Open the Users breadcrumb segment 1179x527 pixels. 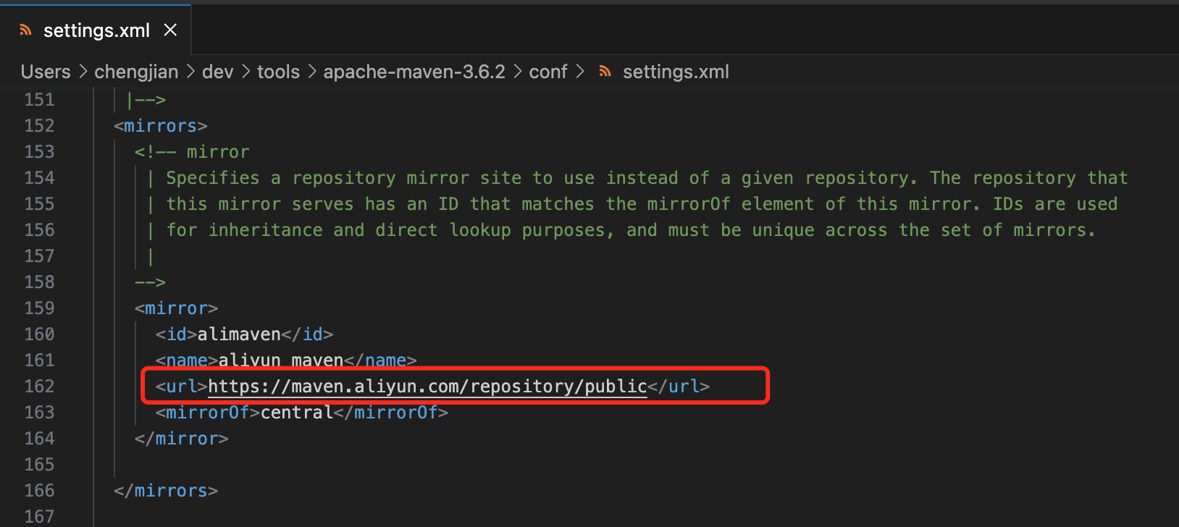coord(46,72)
